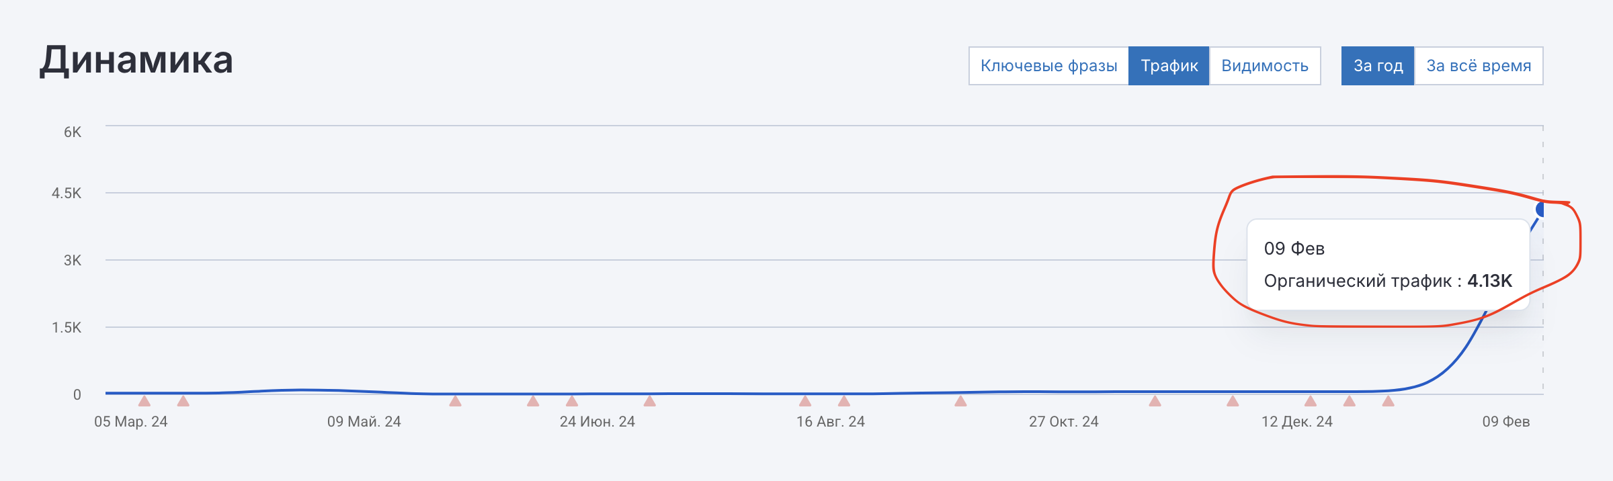Click triangle marker nearest the 16 Авг. 24 label
The height and width of the screenshot is (481, 1613).
pyautogui.click(x=844, y=401)
